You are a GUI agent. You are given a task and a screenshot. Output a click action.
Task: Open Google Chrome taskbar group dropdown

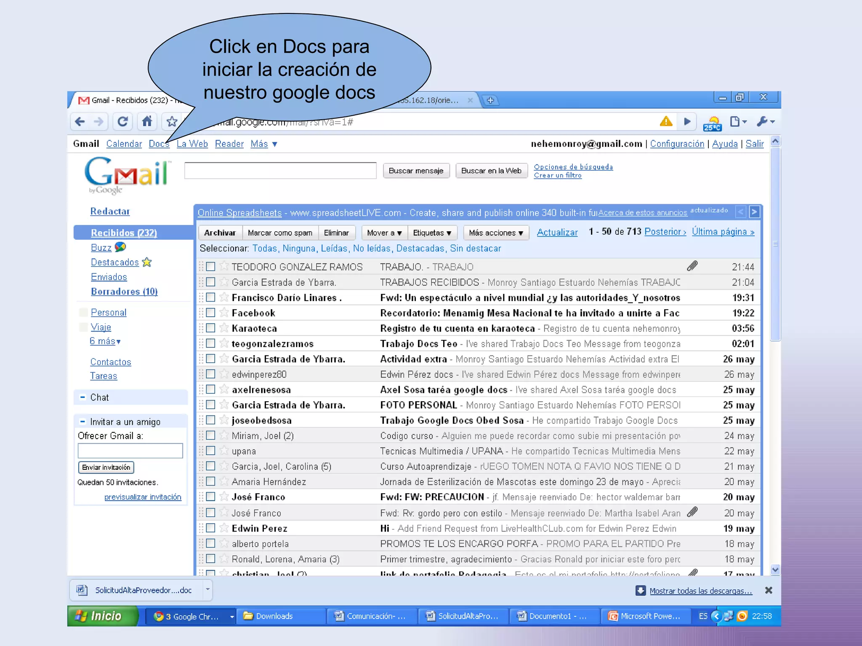pos(231,617)
